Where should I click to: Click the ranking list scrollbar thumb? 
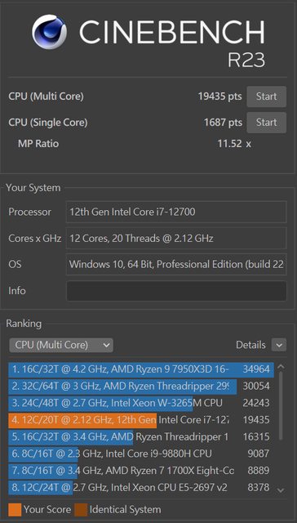tap(281, 405)
